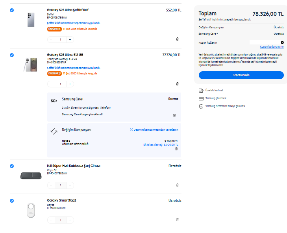Decrease quantity of Galaxy S25 Ultra phone

tap(51, 84)
